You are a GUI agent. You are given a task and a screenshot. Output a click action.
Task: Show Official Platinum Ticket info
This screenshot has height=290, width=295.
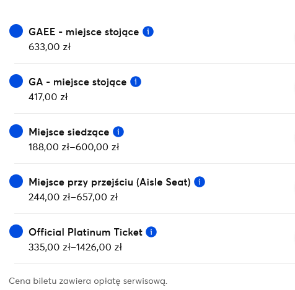pos(151,232)
